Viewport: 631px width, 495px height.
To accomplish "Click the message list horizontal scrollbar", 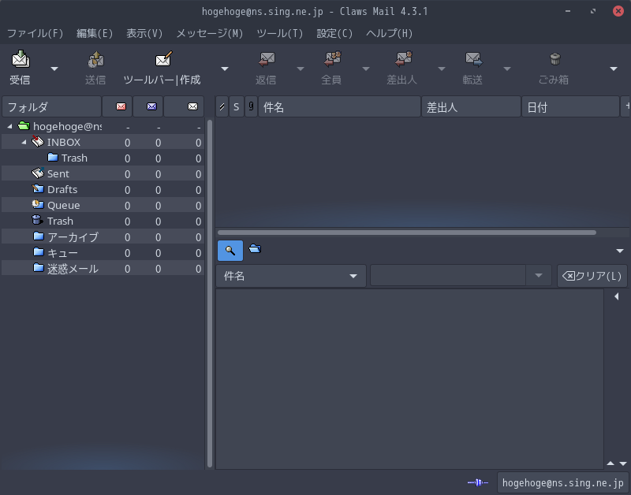I will tap(406, 233).
